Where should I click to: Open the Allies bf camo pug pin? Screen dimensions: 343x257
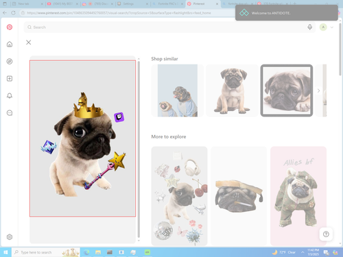point(298,196)
